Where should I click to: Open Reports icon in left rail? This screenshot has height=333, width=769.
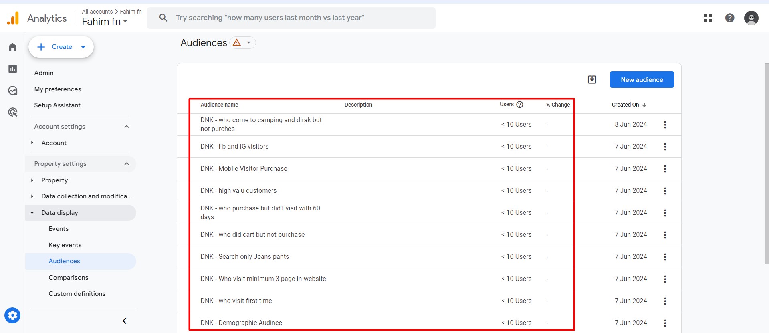[x=12, y=69]
